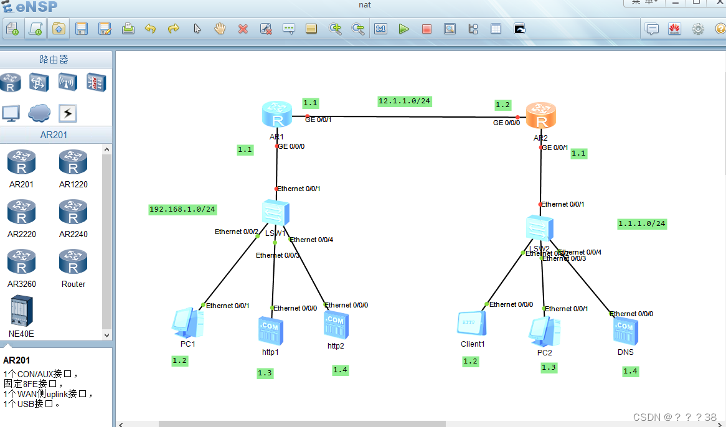Select the rectangle palette tool
This screenshot has width=726, height=427.
pos(311,29)
